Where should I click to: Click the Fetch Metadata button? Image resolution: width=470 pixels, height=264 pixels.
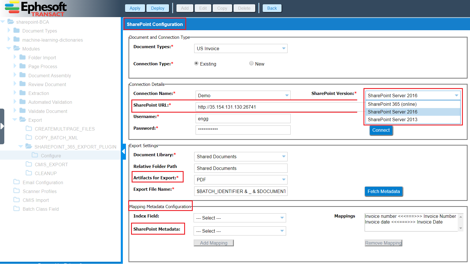383,192
